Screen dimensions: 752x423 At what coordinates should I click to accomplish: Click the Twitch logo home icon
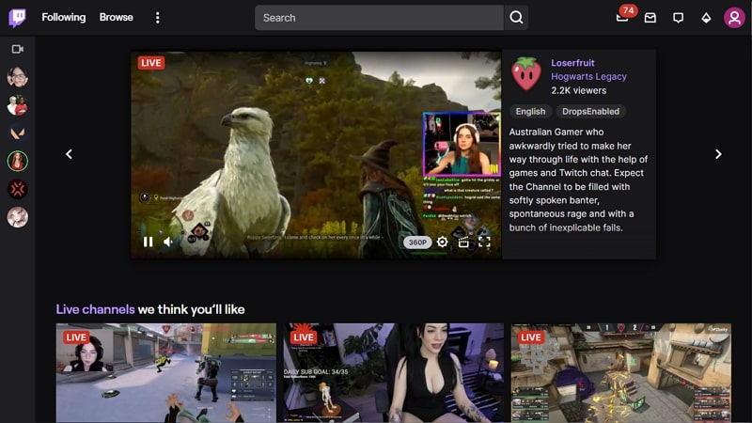[17, 18]
